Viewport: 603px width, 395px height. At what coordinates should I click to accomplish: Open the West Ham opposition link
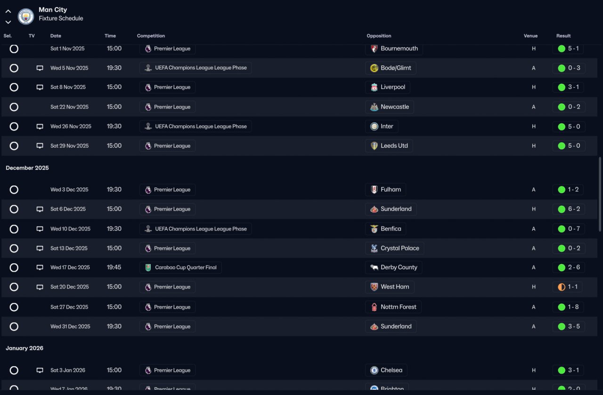(x=390, y=287)
